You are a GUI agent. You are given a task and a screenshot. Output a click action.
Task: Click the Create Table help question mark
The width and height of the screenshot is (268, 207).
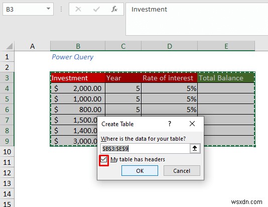click(x=169, y=124)
